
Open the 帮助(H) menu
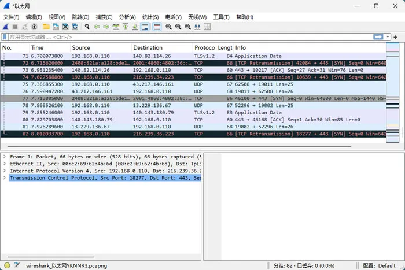point(244,17)
